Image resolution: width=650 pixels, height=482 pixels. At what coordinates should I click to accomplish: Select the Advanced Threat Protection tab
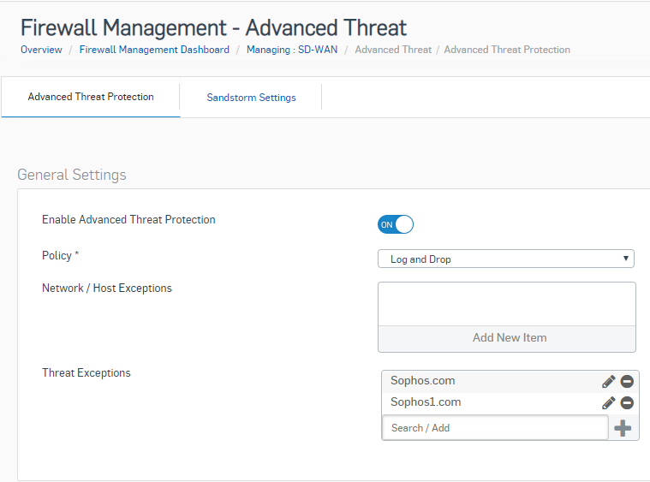(91, 97)
